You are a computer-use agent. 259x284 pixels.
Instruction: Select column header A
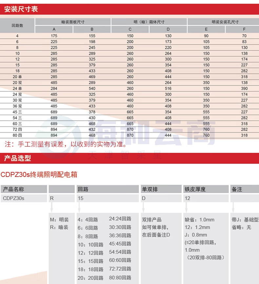click(x=54, y=29)
